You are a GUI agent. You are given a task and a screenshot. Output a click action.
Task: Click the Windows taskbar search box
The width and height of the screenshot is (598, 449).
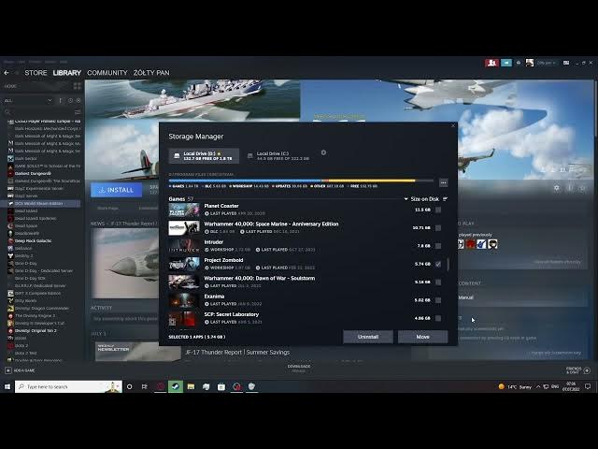(68, 386)
